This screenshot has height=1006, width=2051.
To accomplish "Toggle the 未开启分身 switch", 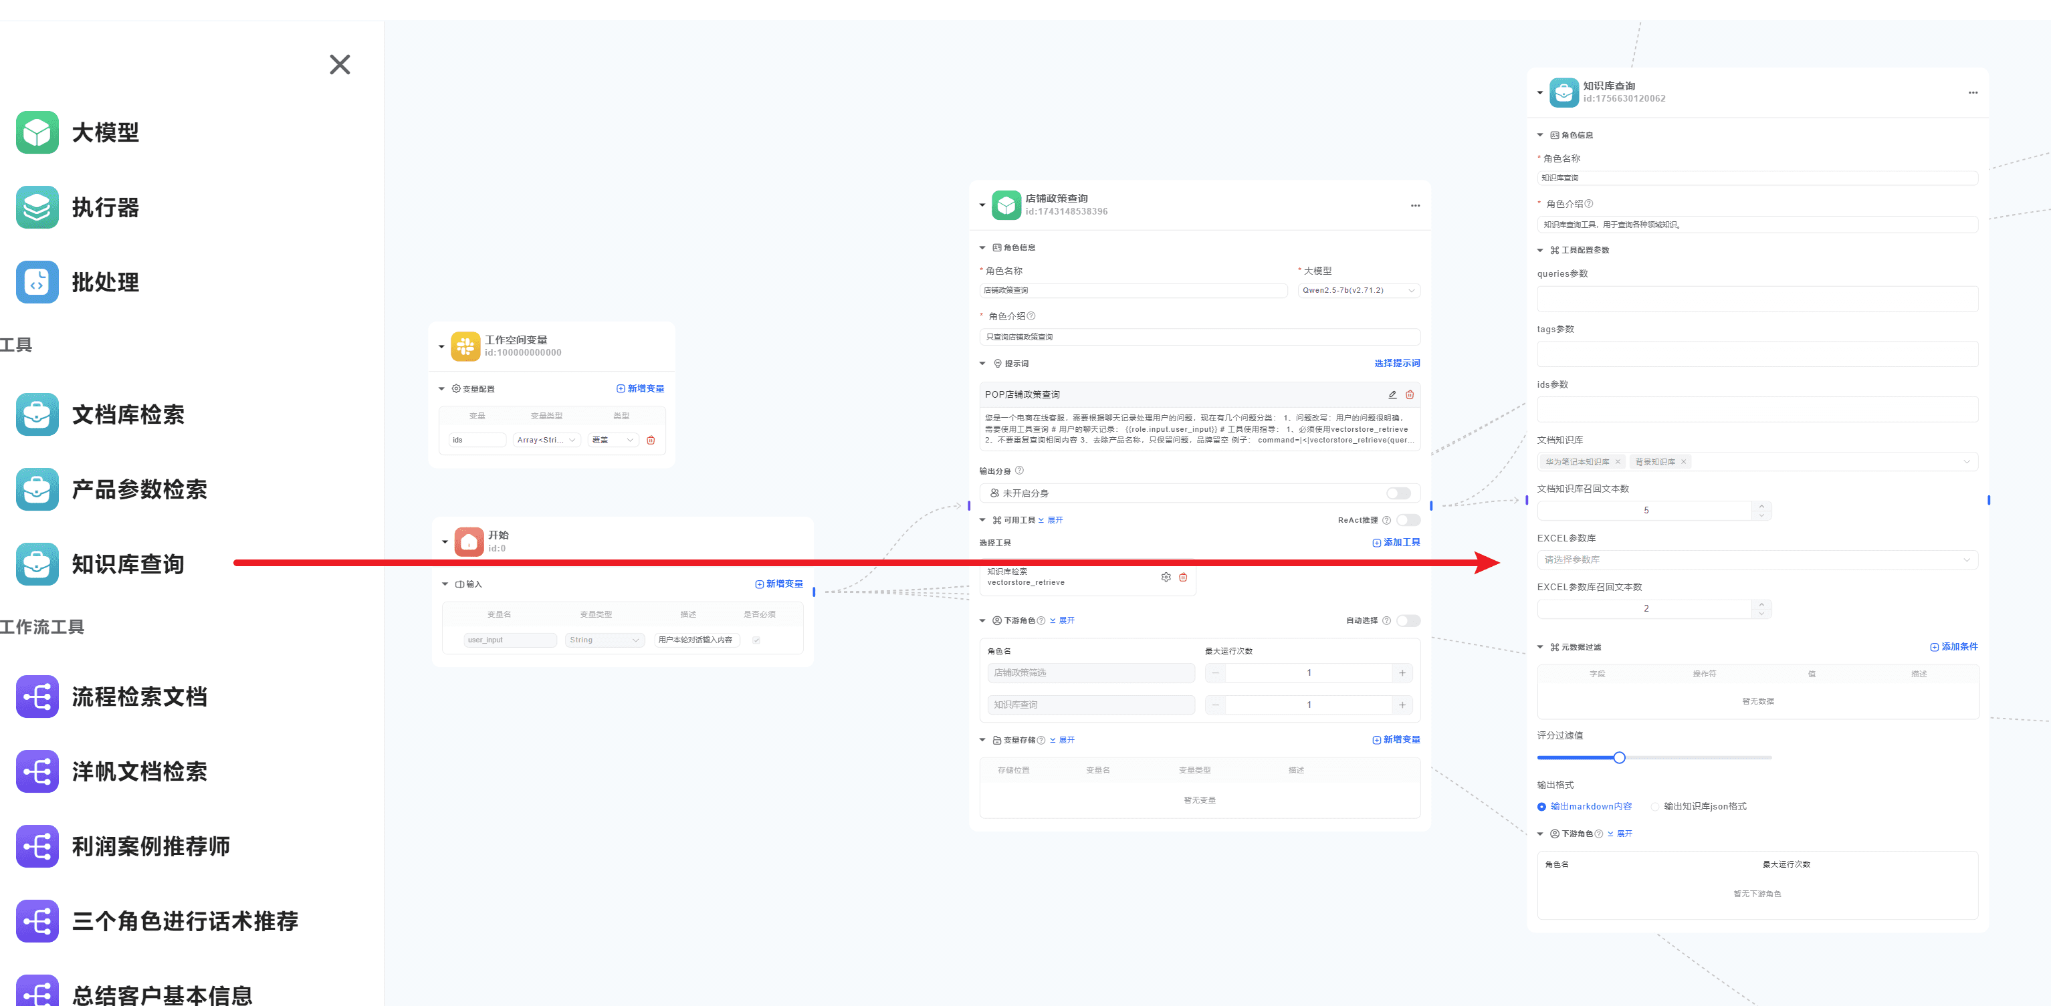I will (1398, 493).
